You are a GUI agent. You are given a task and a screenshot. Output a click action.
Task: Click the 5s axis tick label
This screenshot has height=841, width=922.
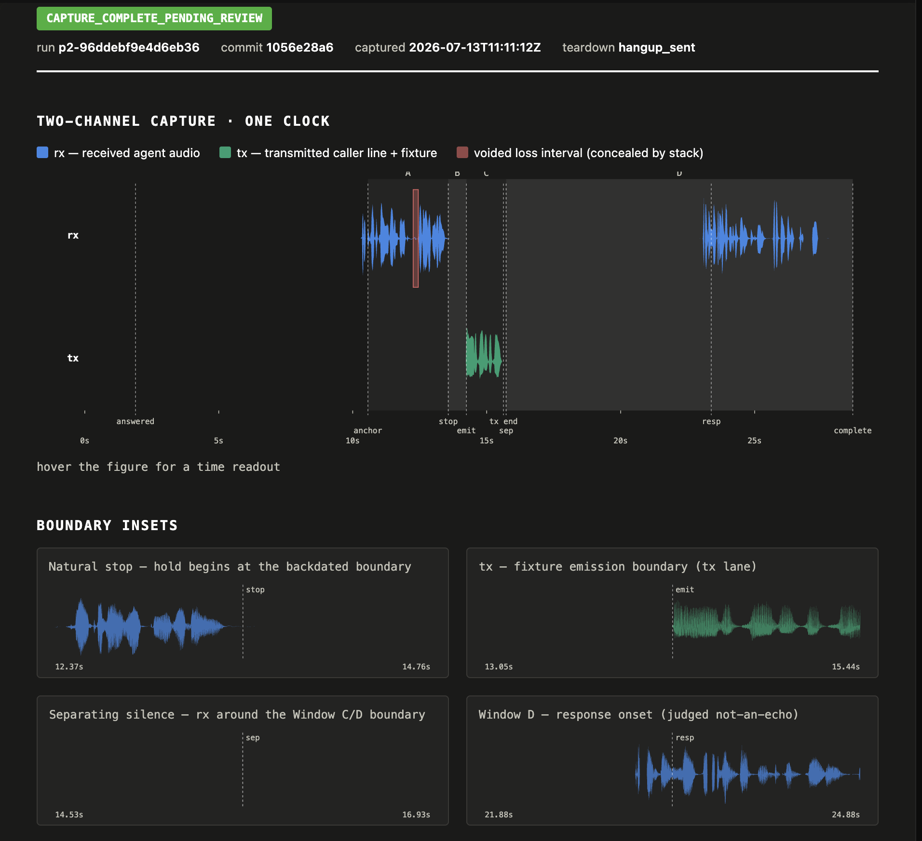(x=218, y=441)
